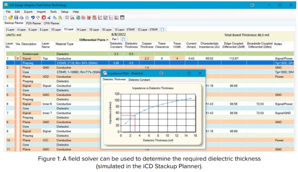Maximize the Impedance Plots window
The width and height of the screenshot is (298, 172).
(189, 73)
